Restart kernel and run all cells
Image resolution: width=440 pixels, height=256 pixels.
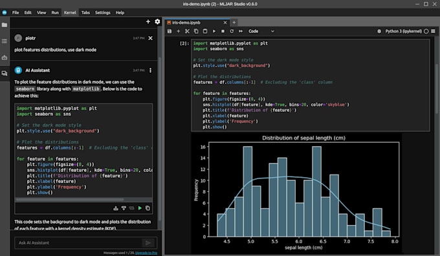coord(241,31)
